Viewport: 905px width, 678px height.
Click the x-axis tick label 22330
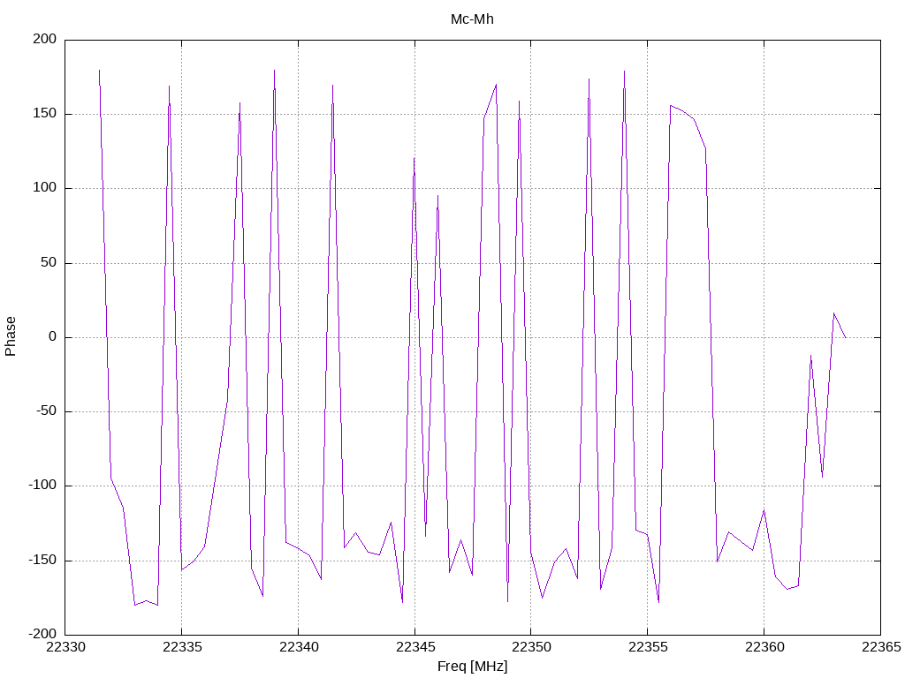65,647
